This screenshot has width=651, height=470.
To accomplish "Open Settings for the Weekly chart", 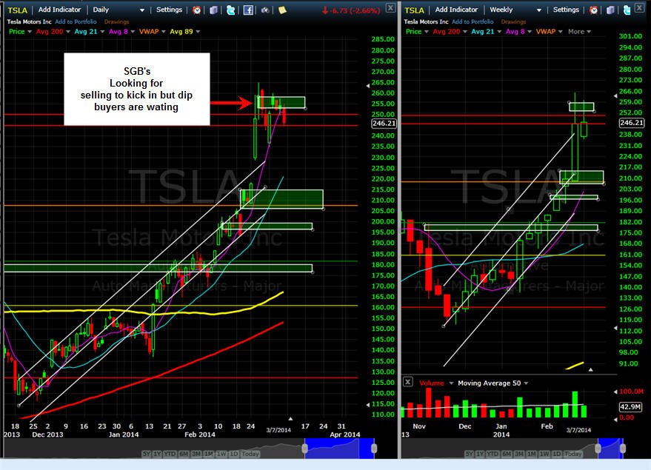I will point(566,10).
